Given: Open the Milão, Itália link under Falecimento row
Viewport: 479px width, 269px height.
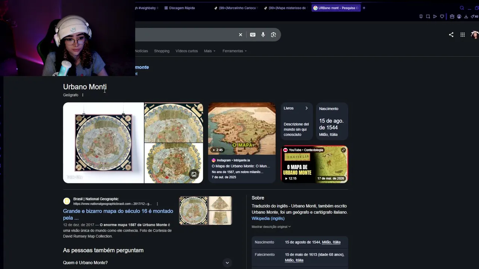Looking at the screenshot, I should click(294, 260).
